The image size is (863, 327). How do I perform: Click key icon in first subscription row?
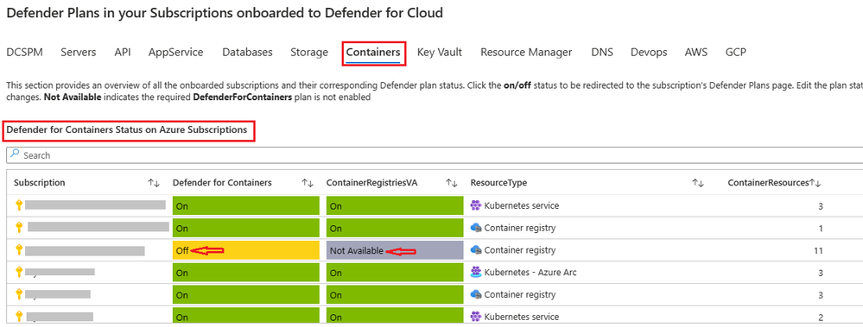pyautogui.click(x=19, y=205)
